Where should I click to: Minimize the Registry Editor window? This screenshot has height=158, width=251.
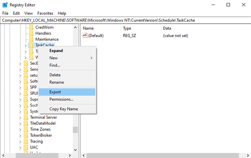[213, 5]
